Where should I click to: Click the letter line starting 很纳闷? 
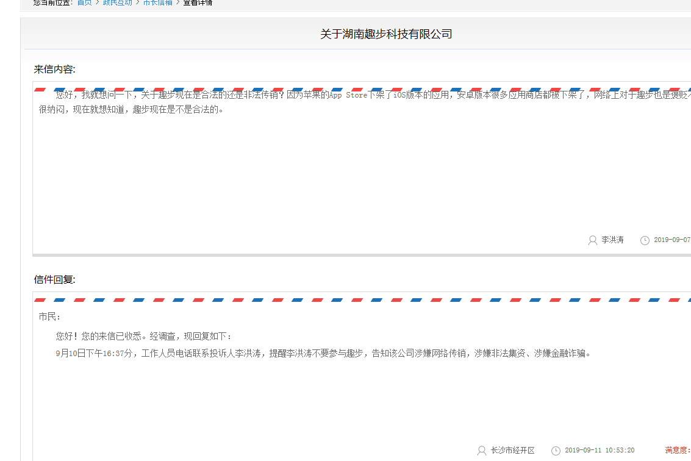[x=132, y=109]
